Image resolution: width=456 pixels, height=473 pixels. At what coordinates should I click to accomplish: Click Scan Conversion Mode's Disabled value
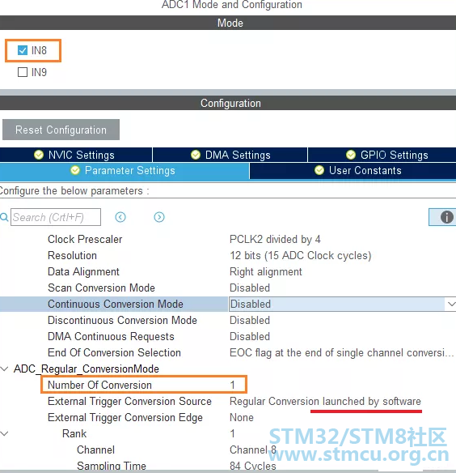click(250, 288)
